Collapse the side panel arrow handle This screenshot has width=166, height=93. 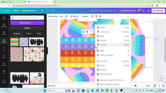tap(47, 51)
